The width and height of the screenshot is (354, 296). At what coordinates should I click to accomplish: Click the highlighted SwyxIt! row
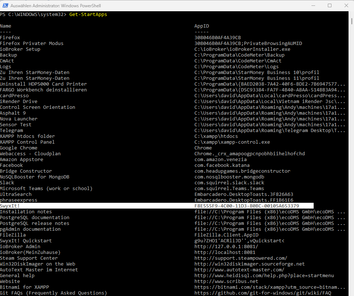point(157,206)
